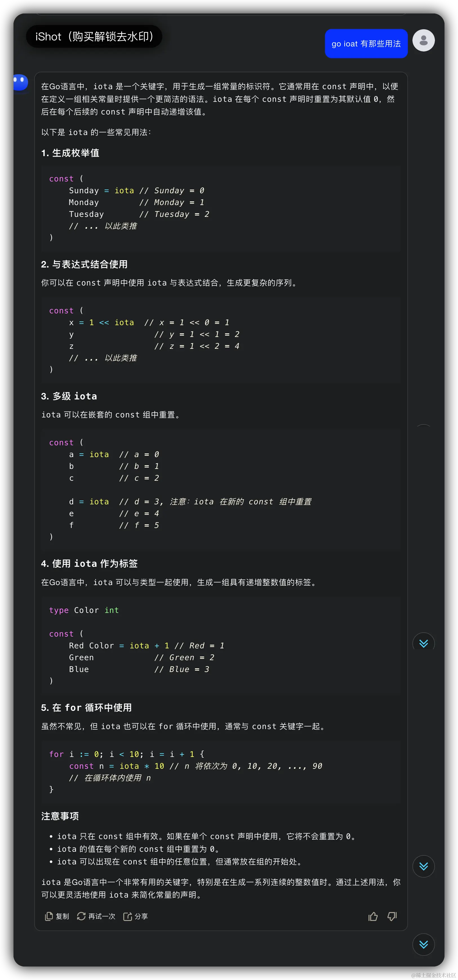Click the for loop code block
The image size is (458, 980).
[x=221, y=772]
